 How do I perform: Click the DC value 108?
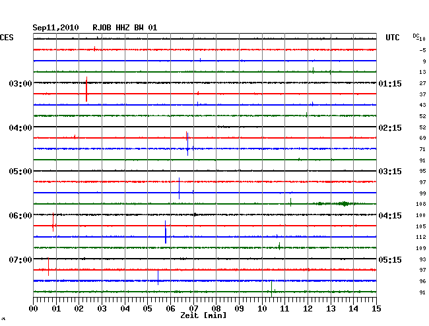click(x=421, y=204)
